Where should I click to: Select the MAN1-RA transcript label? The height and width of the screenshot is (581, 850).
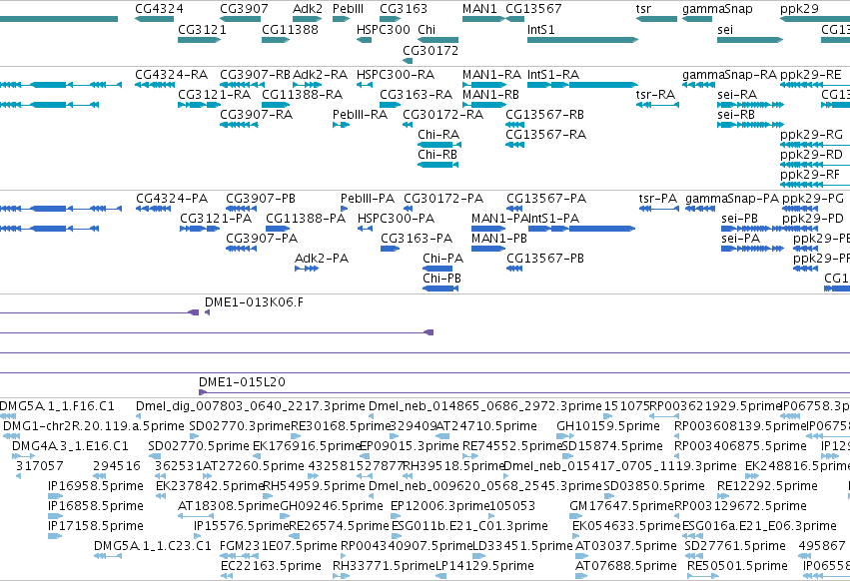point(491,74)
